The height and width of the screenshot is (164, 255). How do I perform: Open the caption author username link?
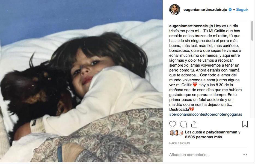click(191, 26)
